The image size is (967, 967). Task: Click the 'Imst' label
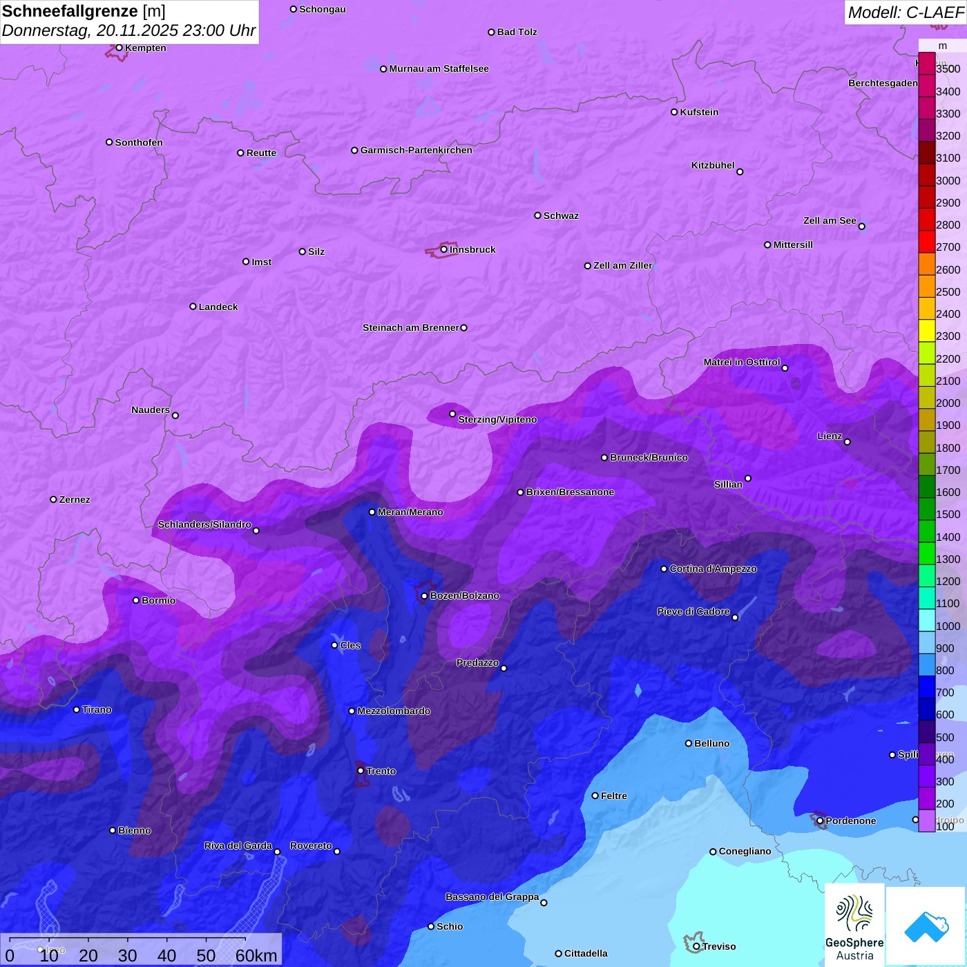click(261, 262)
